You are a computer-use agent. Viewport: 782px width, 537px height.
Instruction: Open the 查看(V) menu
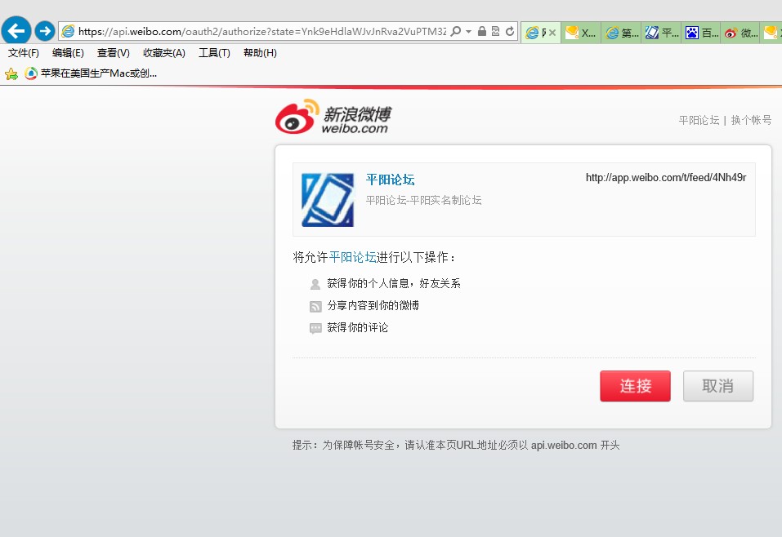[x=114, y=53]
